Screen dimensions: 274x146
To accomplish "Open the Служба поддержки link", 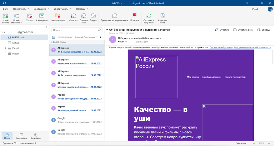I will tap(212, 77).
